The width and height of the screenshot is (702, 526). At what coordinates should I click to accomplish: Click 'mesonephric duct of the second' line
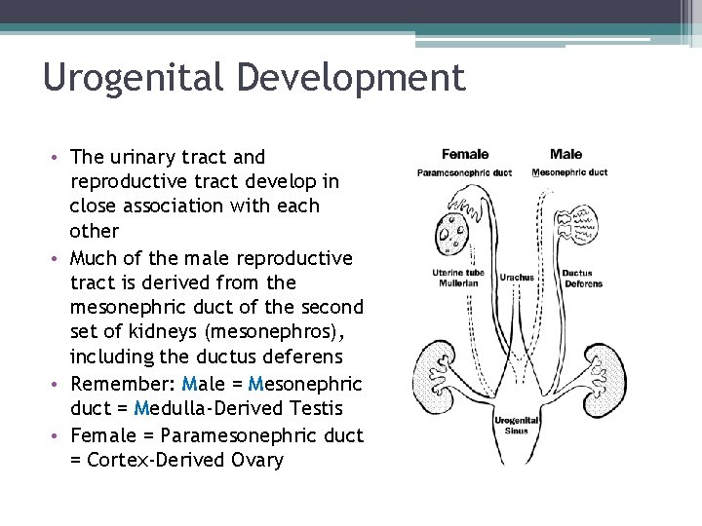click(x=216, y=307)
